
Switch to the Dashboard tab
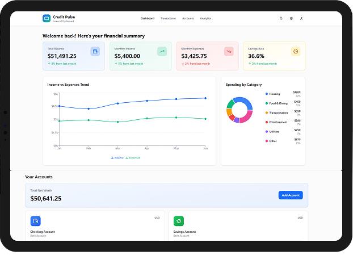click(147, 18)
